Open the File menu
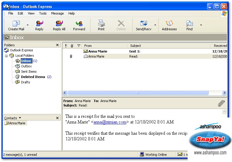Screen dimensions: 232x162 tap(11, 13)
